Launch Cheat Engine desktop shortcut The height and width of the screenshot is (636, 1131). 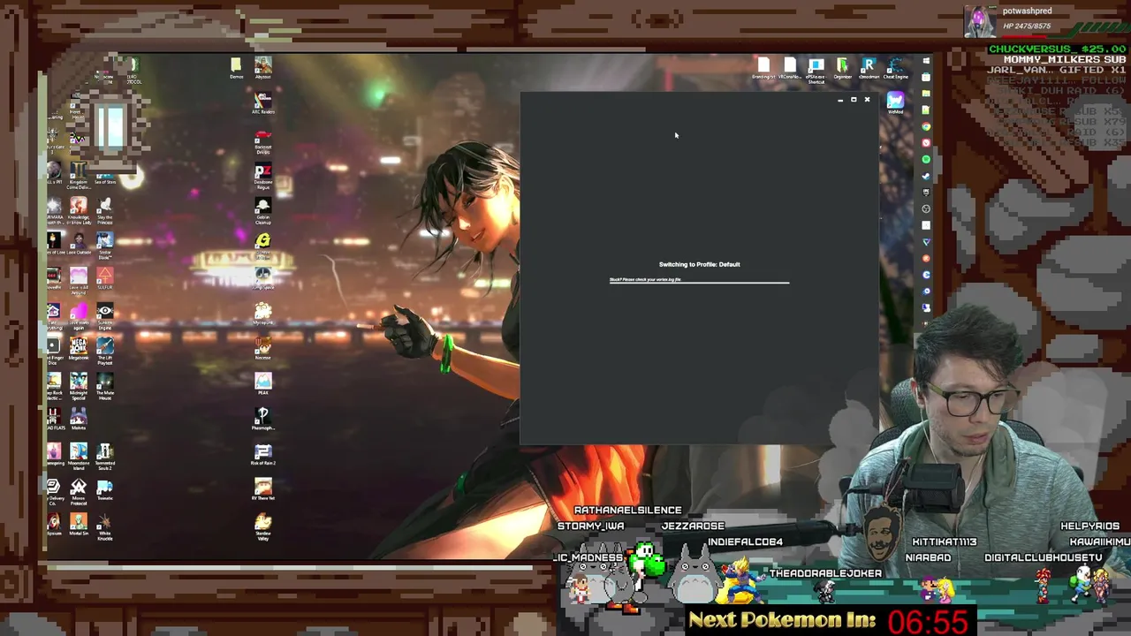(x=895, y=69)
